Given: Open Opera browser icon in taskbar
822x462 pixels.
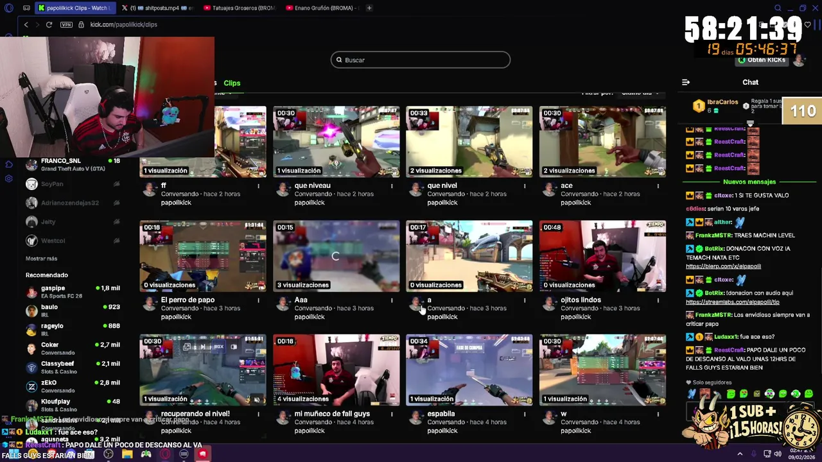Looking at the screenshot, I should [x=165, y=454].
